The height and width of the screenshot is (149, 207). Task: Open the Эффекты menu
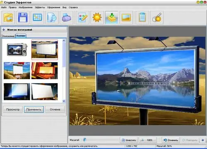(x=40, y=7)
